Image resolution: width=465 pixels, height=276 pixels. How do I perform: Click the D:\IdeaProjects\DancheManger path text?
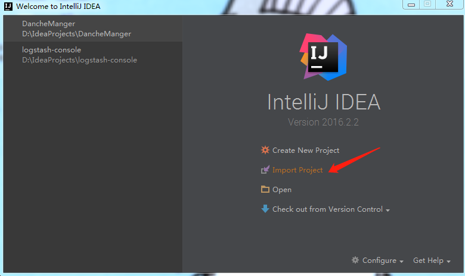coord(76,34)
